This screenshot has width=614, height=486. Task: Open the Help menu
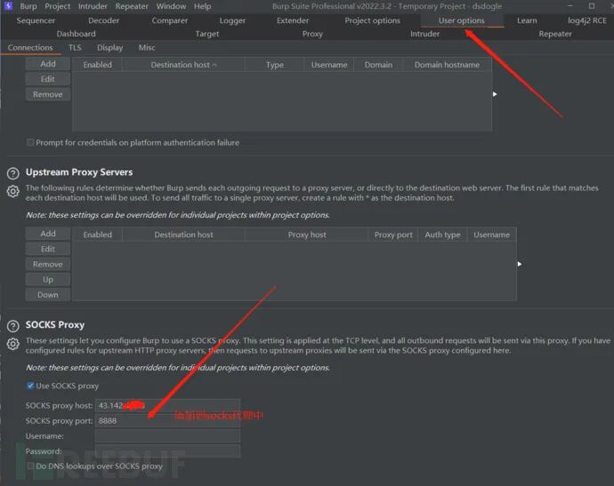[203, 6]
